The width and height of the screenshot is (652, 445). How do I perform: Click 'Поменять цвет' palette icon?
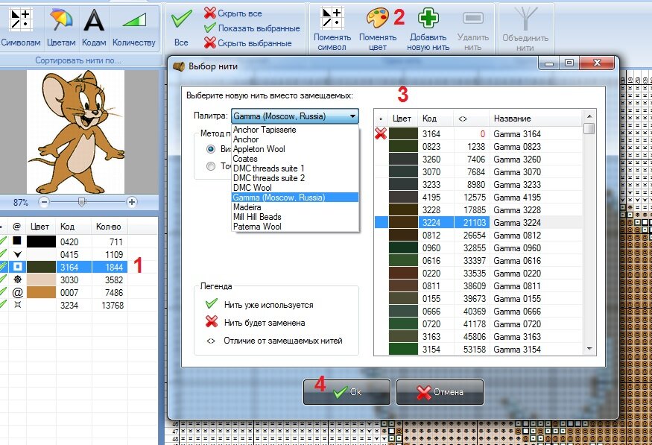(377, 18)
